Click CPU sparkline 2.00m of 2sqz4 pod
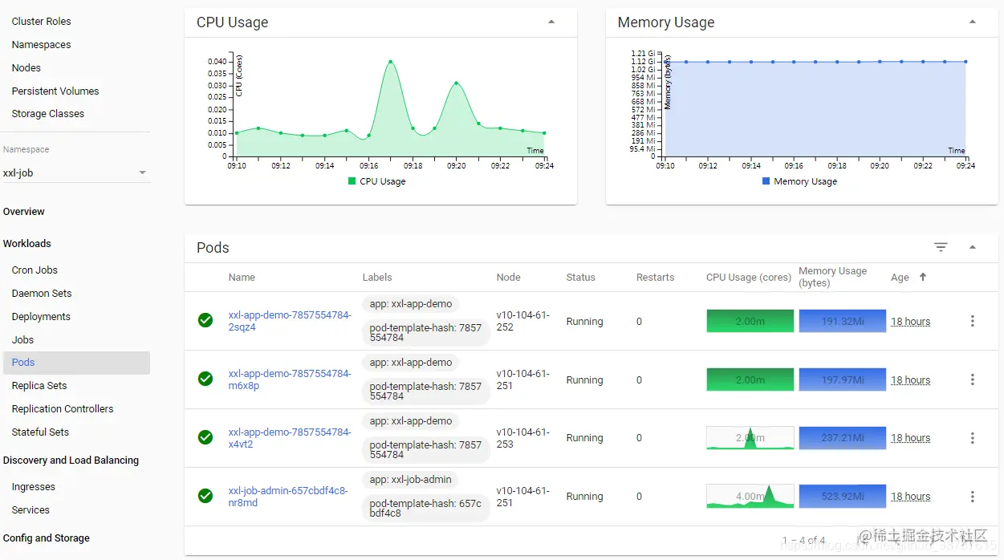1004x560 pixels. click(x=750, y=321)
